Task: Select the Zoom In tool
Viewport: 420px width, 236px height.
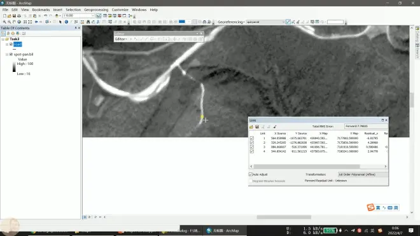Action: (x=4, y=22)
